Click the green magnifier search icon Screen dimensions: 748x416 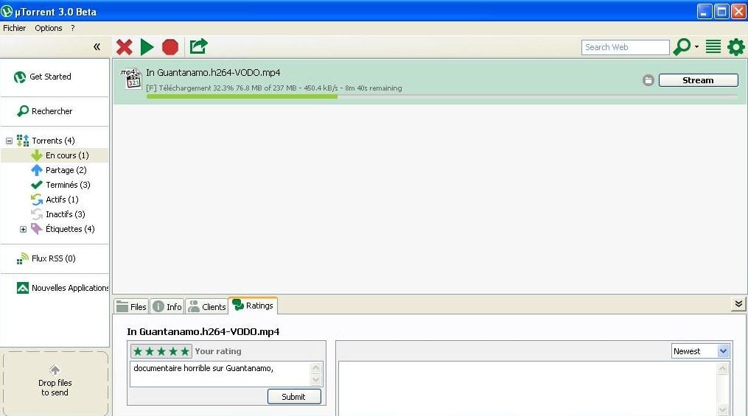681,46
